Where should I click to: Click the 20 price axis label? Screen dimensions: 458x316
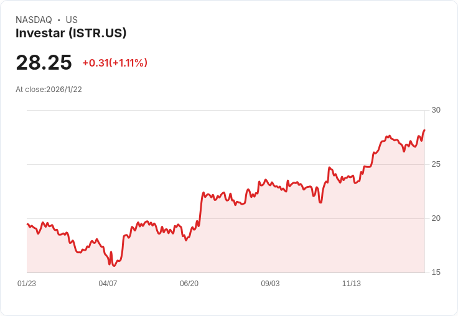(436, 218)
